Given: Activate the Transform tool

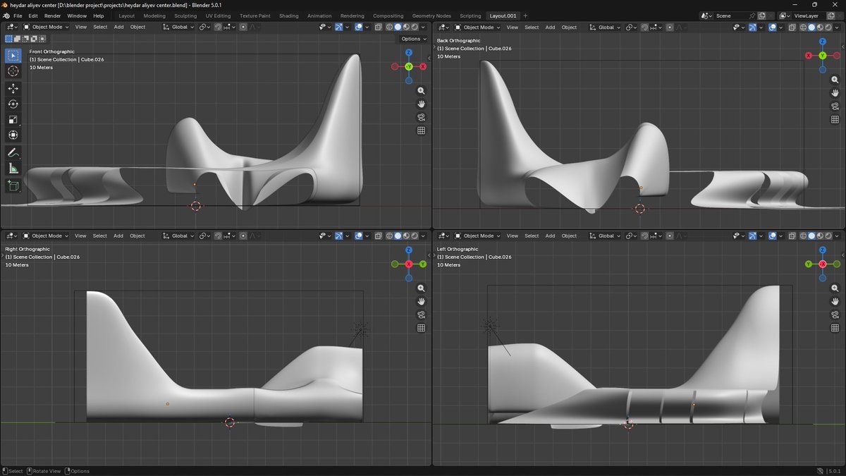Looking at the screenshot, I should [13, 135].
